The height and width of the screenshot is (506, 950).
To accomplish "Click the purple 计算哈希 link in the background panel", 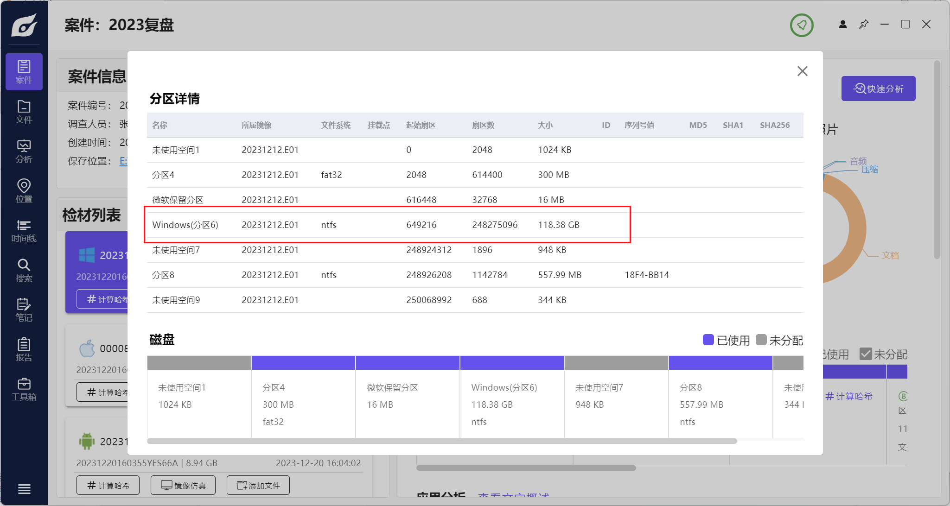I will pyautogui.click(x=849, y=396).
